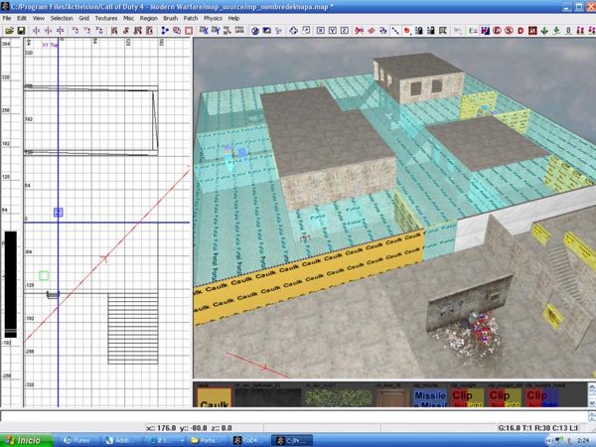Click the first green down-arrow icon

point(544,31)
